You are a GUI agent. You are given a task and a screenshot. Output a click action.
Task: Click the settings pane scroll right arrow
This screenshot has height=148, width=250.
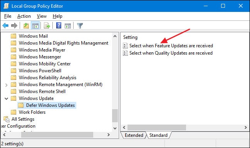click(245, 128)
